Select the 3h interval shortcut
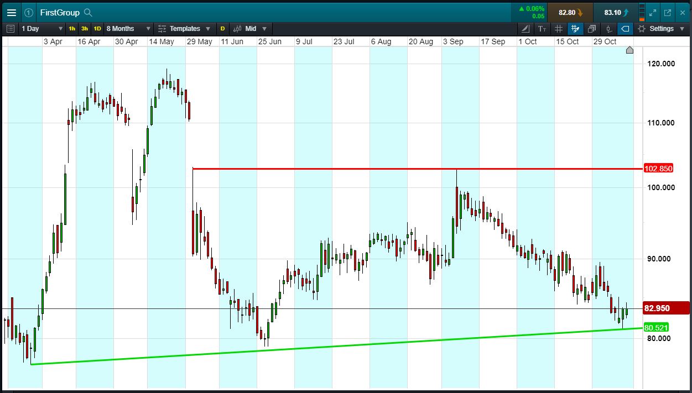 pos(85,29)
